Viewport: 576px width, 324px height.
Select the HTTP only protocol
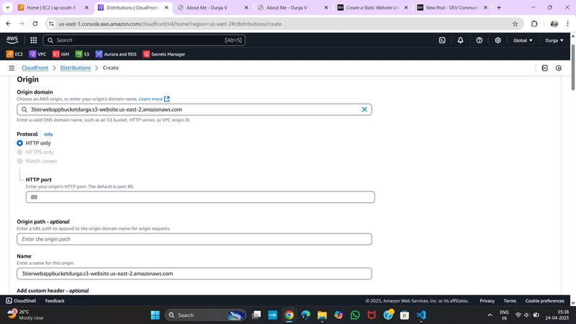[20, 143]
